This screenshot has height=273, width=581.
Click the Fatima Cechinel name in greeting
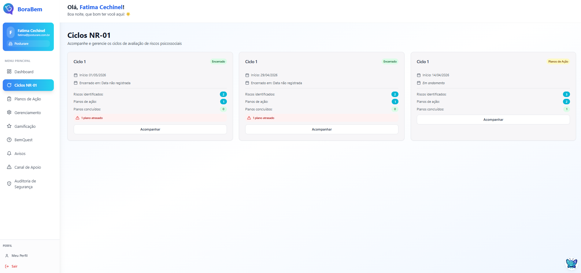point(101,7)
